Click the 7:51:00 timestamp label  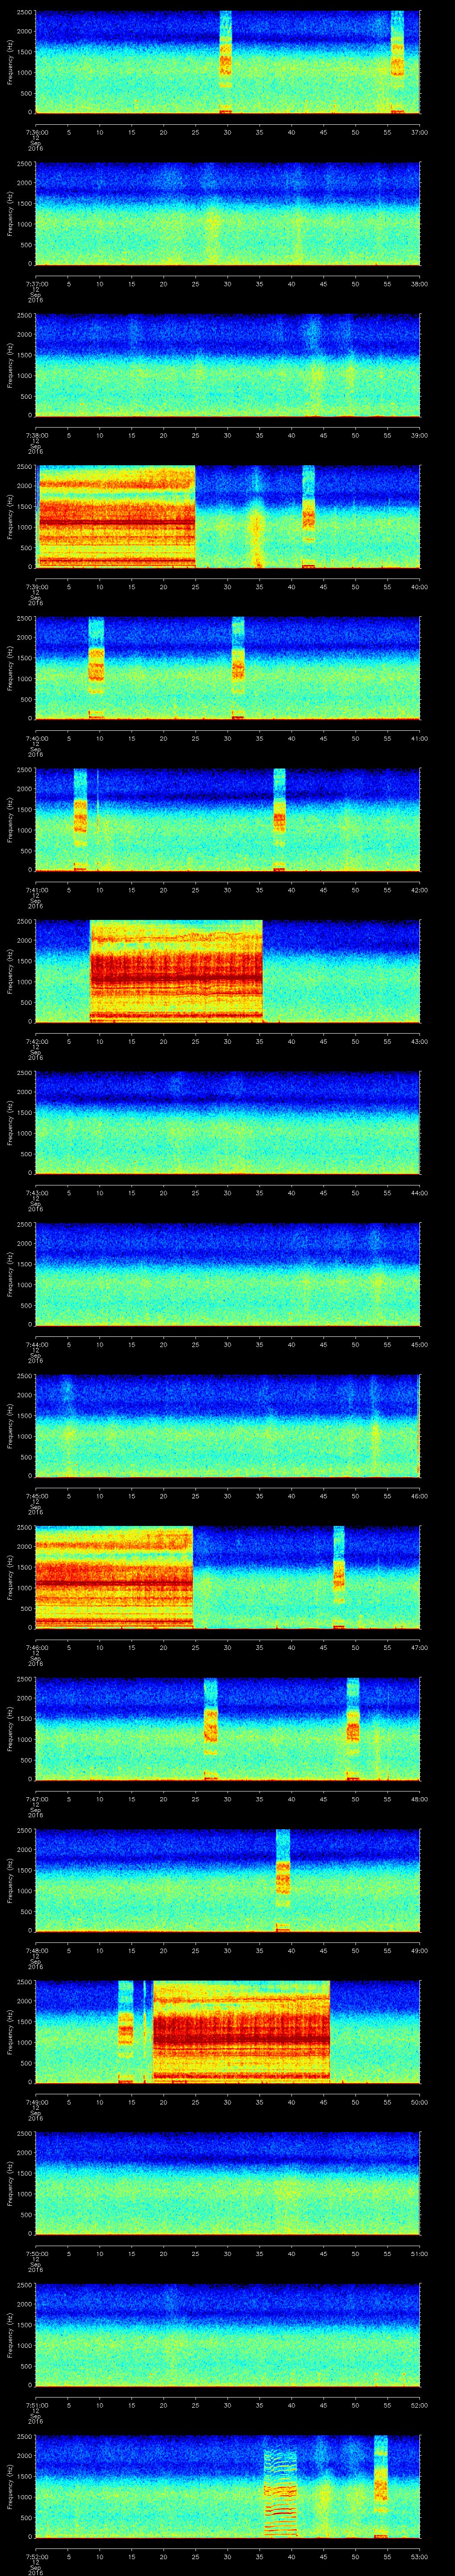point(36,2404)
